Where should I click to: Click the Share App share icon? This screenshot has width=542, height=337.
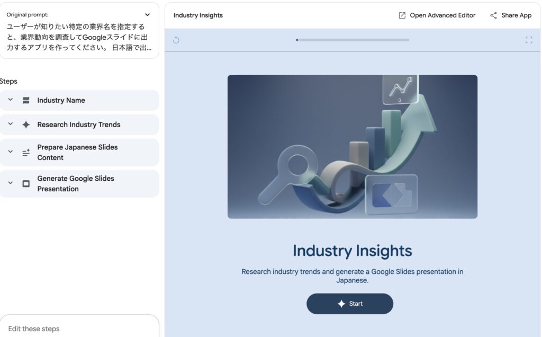[493, 15]
